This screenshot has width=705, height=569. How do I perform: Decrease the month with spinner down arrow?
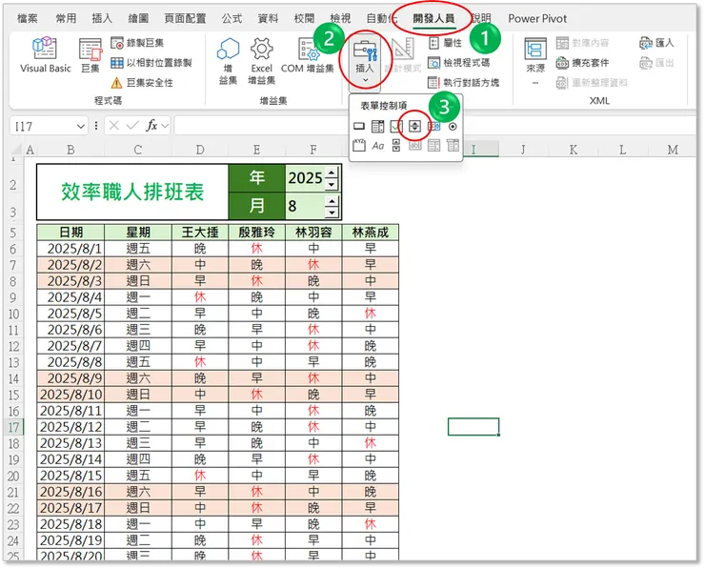click(332, 213)
